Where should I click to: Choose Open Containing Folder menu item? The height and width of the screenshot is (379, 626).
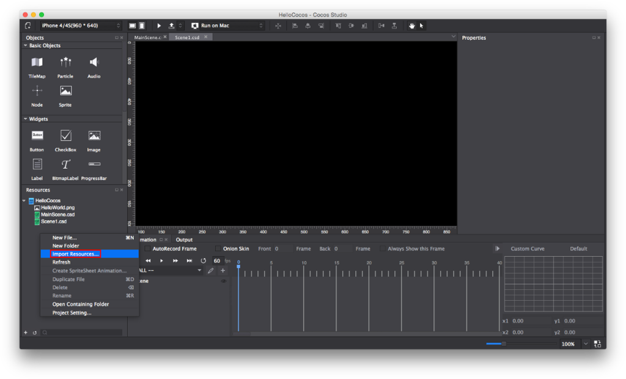tap(89, 304)
